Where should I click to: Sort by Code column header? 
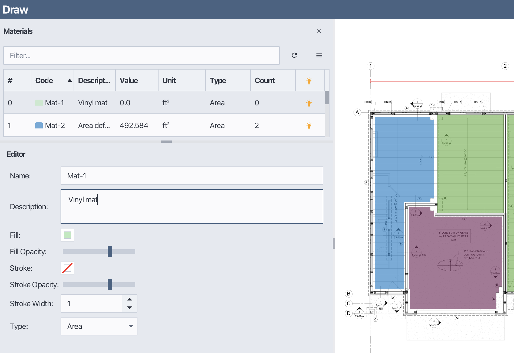click(52, 80)
